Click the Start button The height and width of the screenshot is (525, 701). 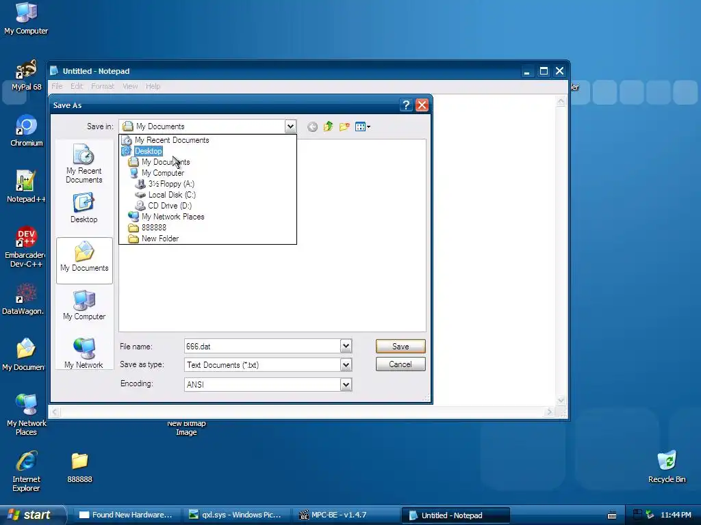tap(31, 515)
